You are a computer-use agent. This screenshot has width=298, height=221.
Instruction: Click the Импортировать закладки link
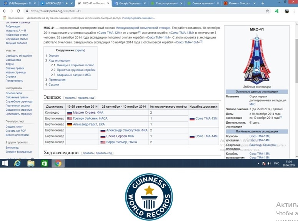(x=138, y=18)
